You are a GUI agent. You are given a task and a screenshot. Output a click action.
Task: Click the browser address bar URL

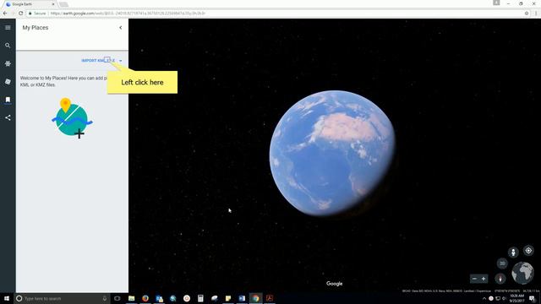128,14
